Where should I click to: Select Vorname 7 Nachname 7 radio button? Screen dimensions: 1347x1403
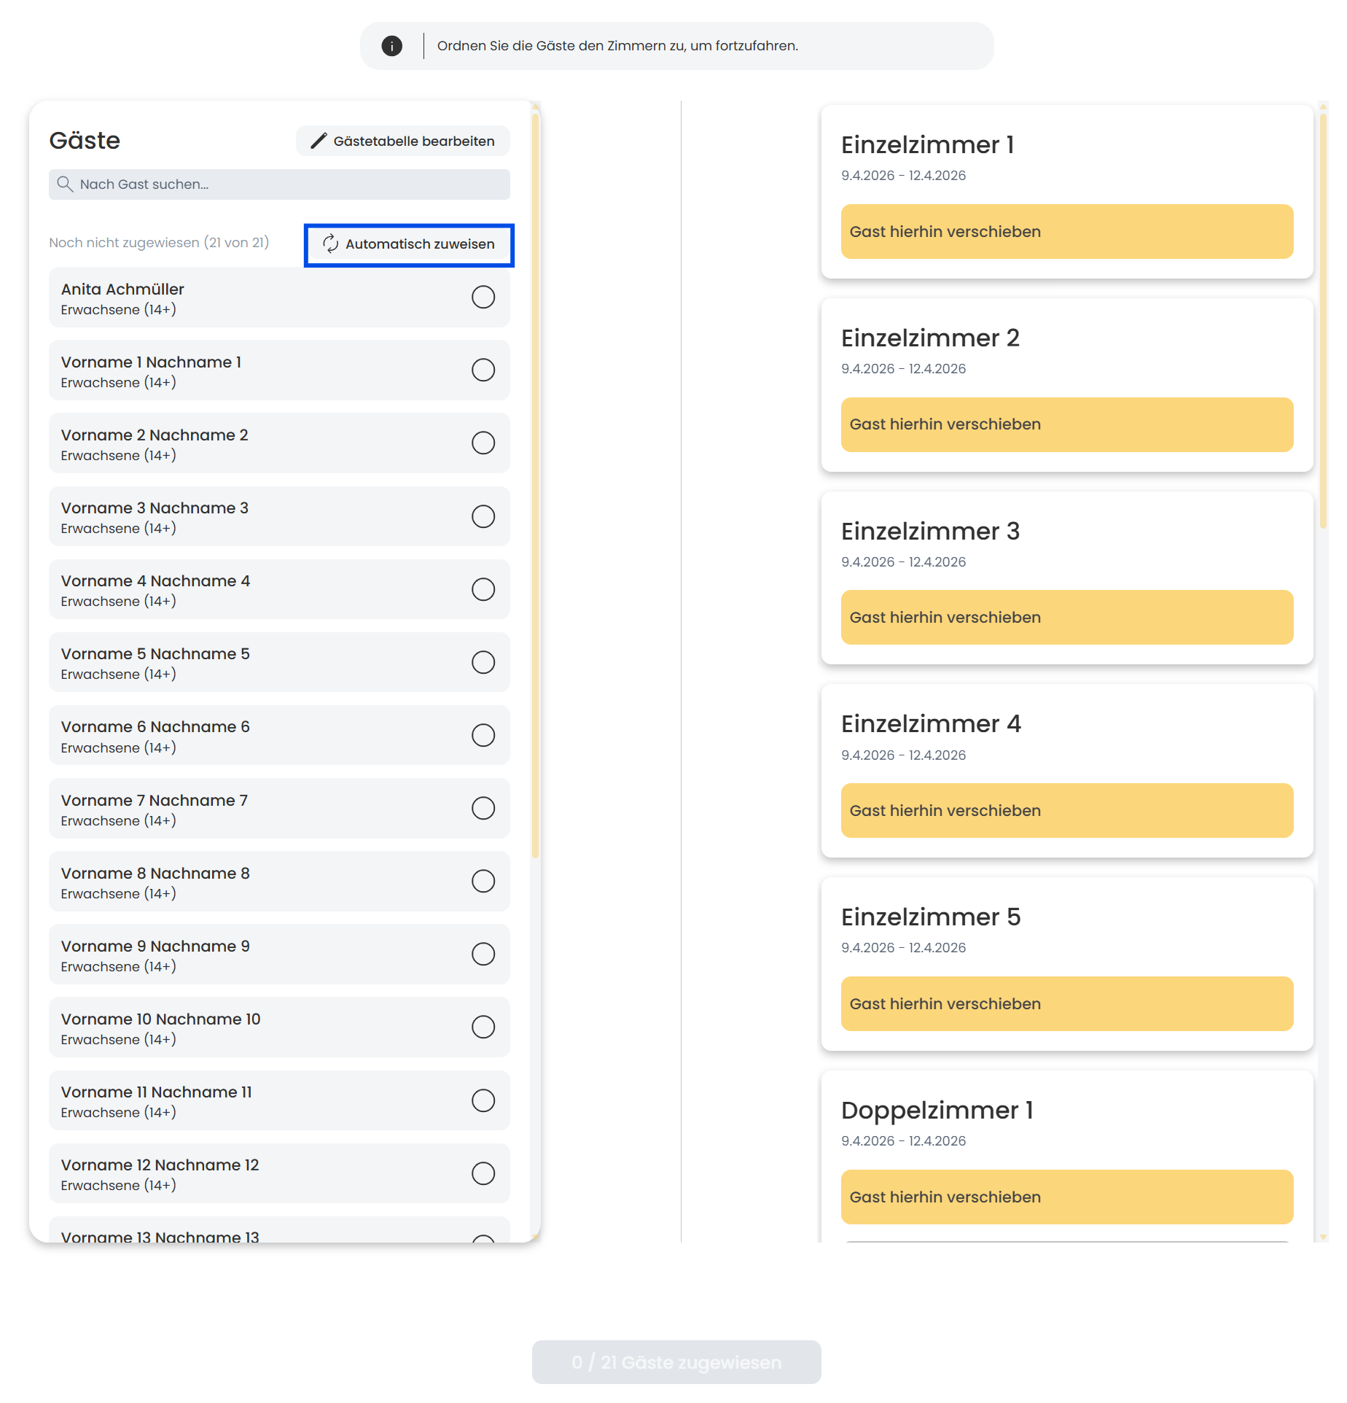point(483,808)
